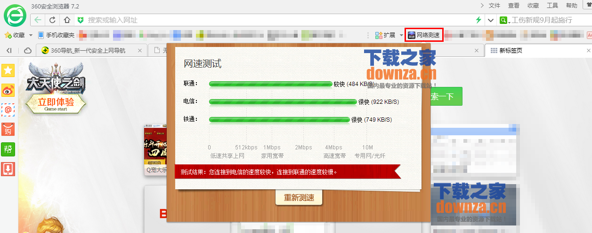The width and height of the screenshot is (592, 233).
Task: Click 立即体验 game start button
Action: coord(56,104)
